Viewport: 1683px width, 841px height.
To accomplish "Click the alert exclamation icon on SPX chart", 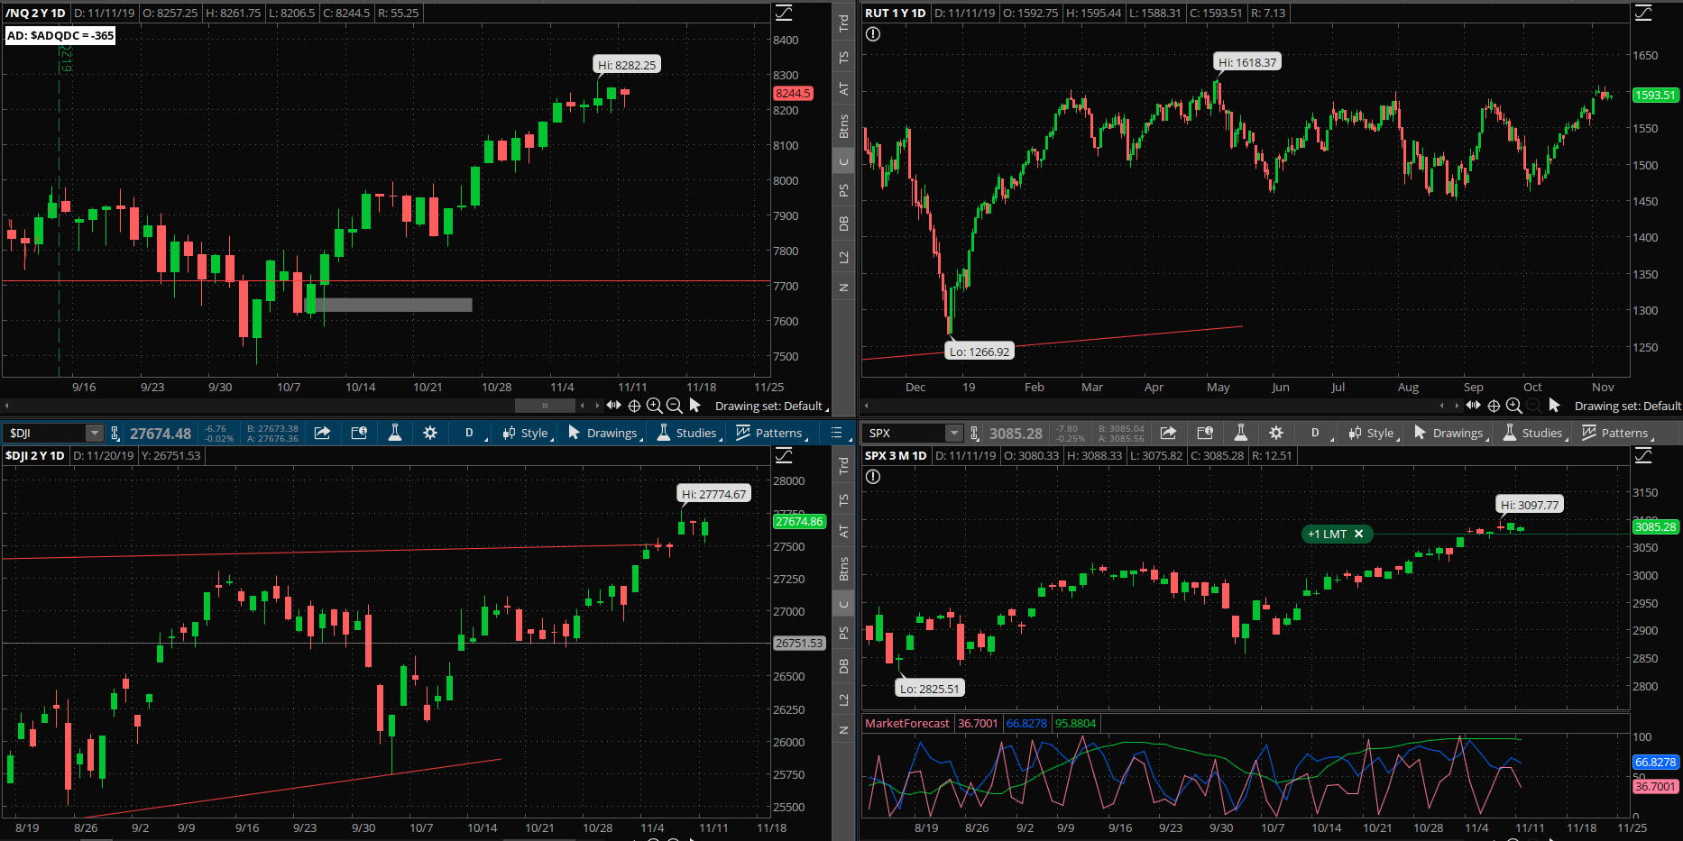I will [x=873, y=477].
